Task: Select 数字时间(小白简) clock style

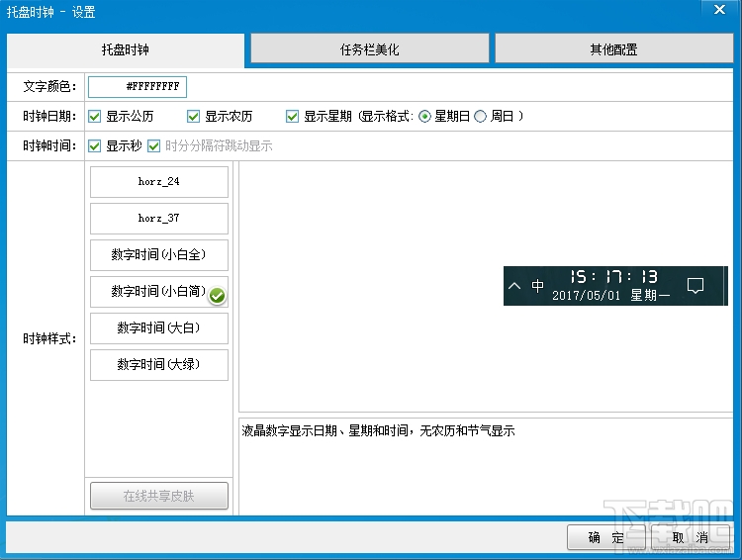Action: point(159,292)
